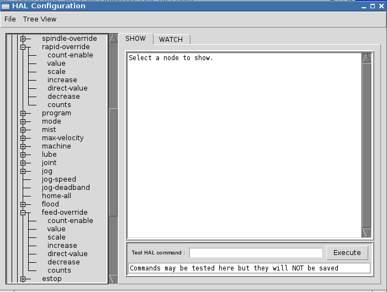Select counts under feed-override
Image resolution: width=387 pixels, height=292 pixels.
tap(59, 270)
